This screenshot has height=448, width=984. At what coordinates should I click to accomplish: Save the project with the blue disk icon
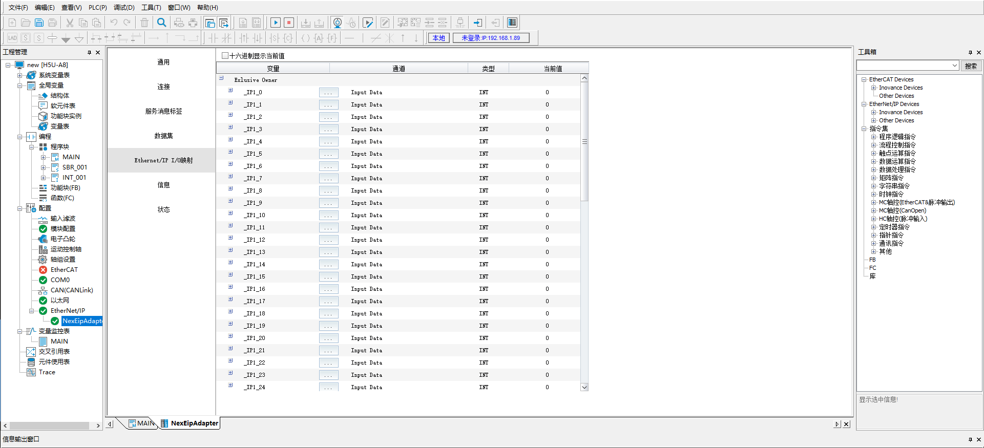pyautogui.click(x=39, y=23)
